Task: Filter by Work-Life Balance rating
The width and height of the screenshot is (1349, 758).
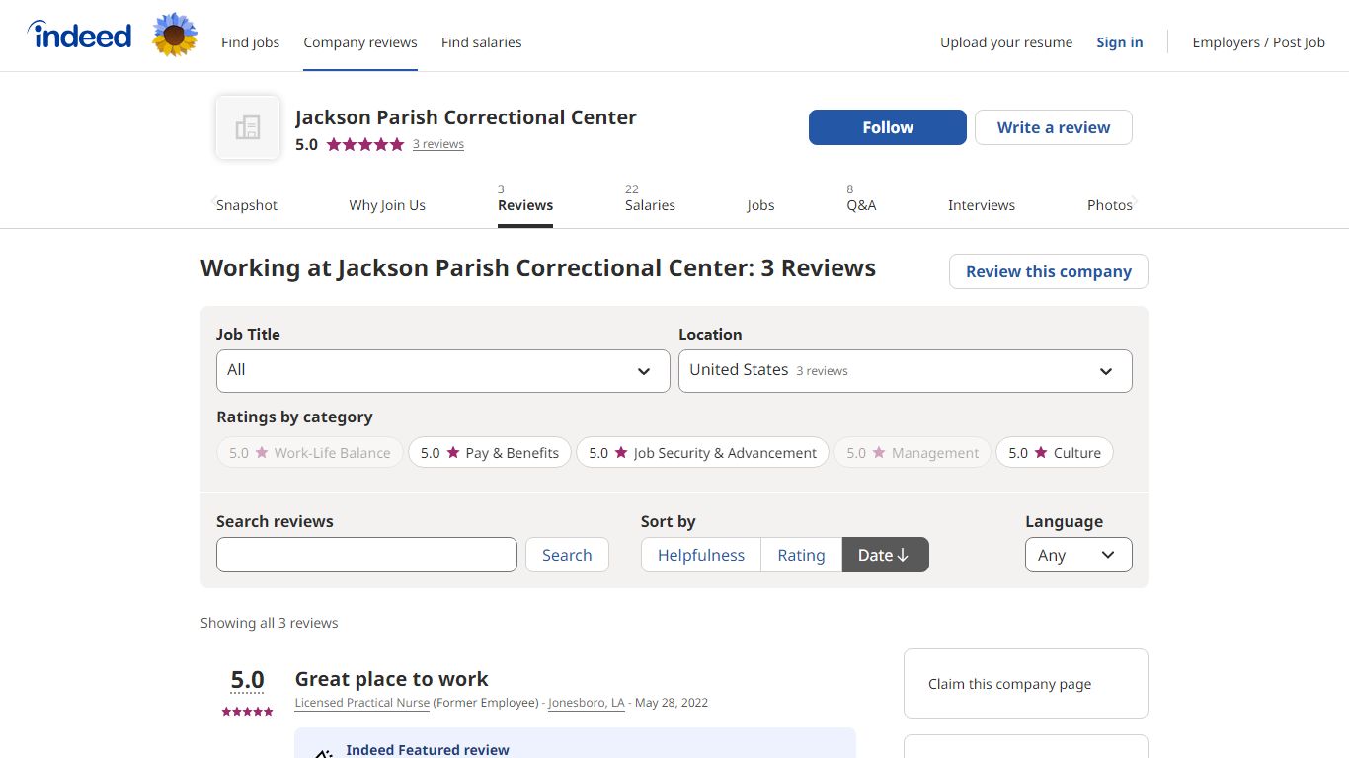Action: click(x=310, y=452)
